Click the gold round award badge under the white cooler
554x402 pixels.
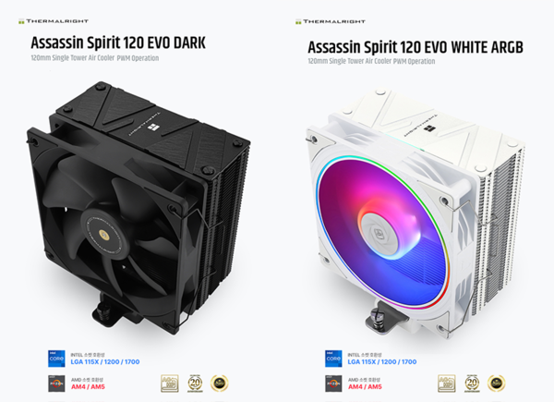click(497, 384)
